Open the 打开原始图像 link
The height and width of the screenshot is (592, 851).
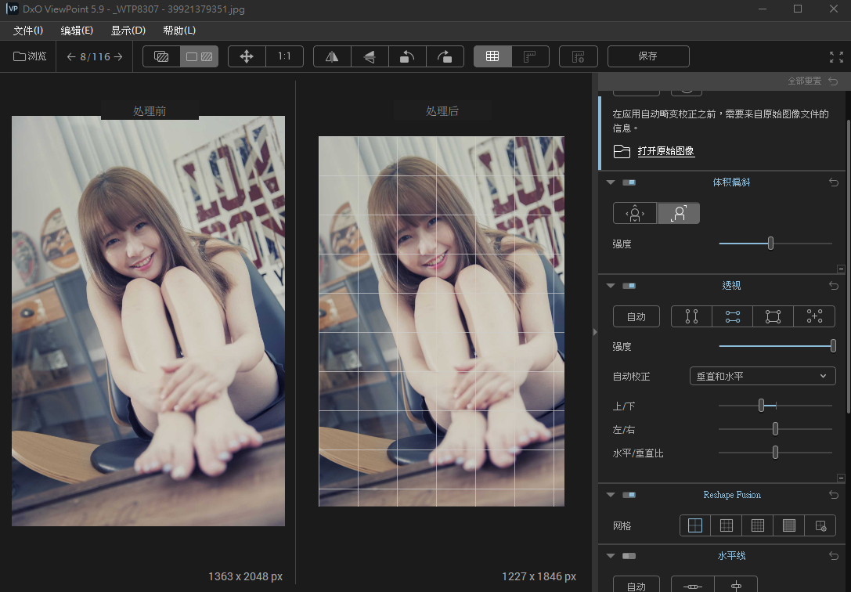[666, 151]
